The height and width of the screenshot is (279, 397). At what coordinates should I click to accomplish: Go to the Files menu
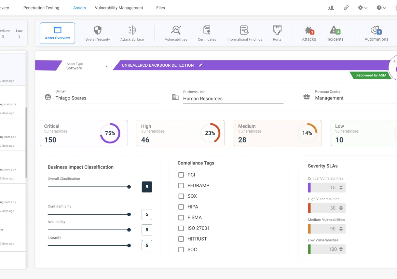[160, 8]
